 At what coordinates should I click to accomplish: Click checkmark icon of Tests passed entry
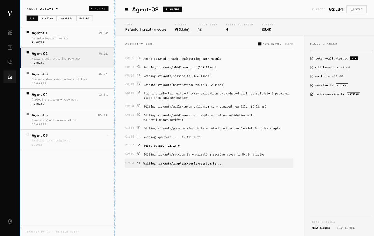[x=139, y=145]
